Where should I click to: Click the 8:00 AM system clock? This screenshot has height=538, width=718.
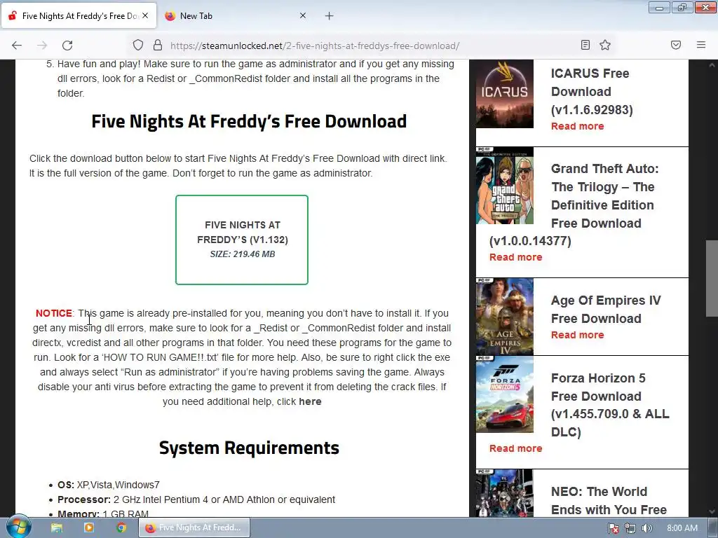click(682, 528)
